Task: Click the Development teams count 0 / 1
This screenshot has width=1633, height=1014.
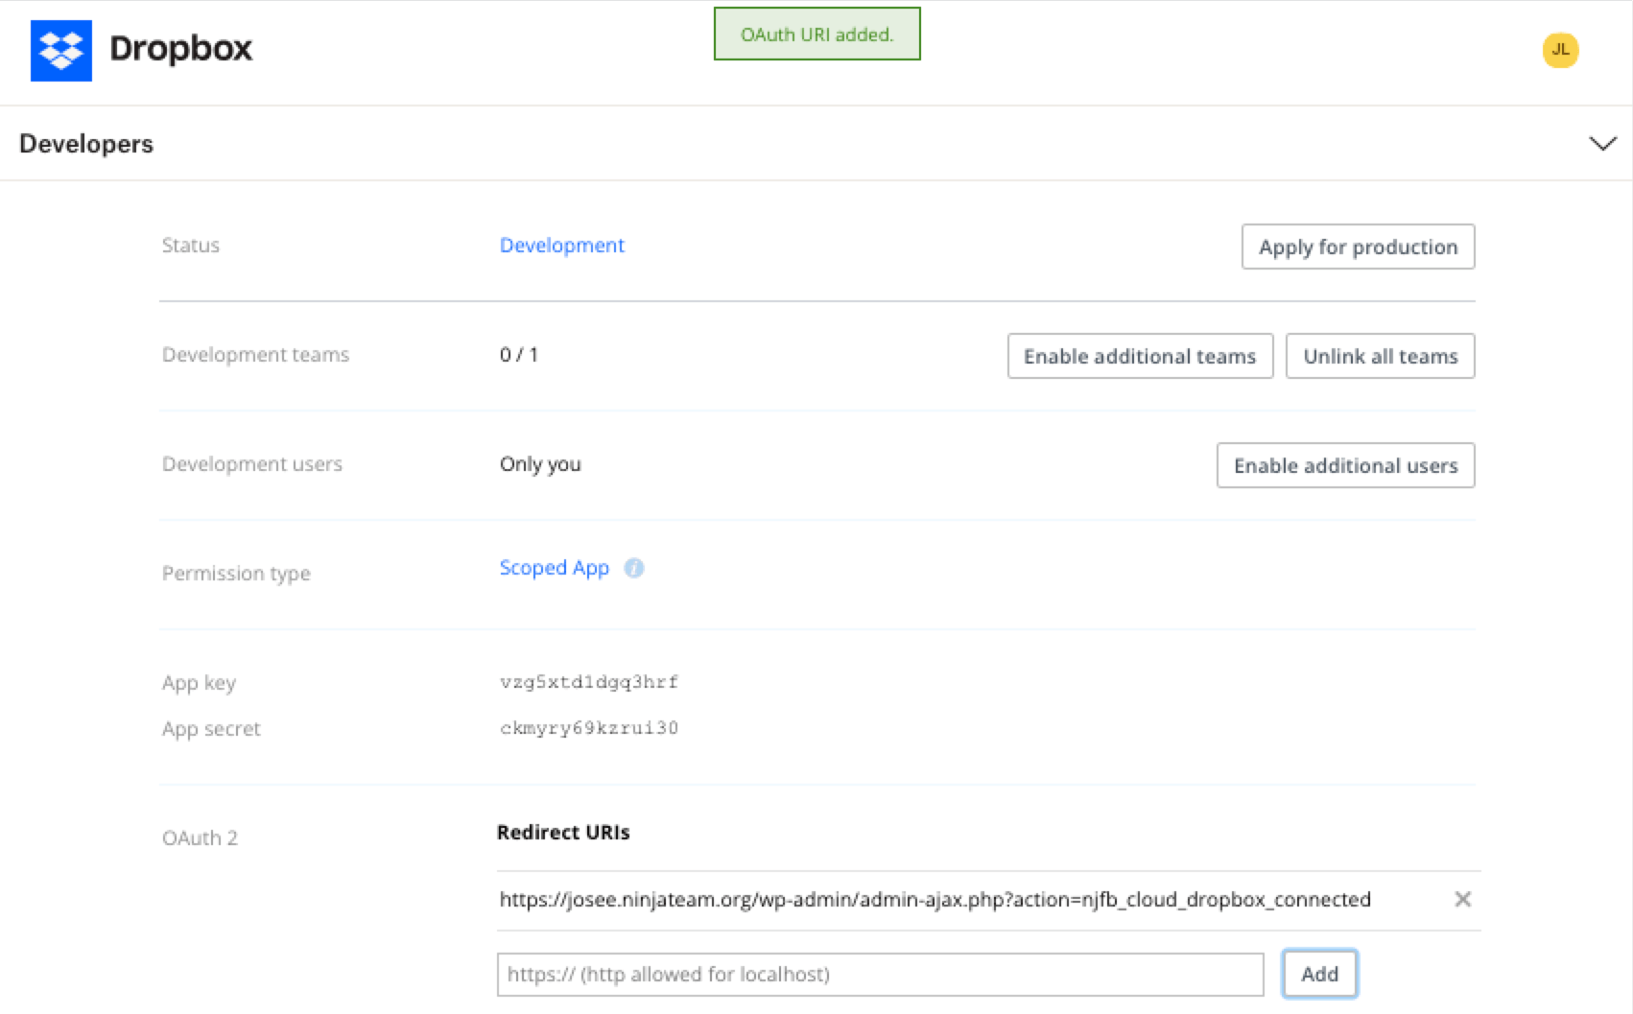Action: 518,355
